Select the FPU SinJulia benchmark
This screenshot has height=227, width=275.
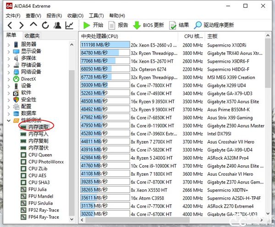40,203
